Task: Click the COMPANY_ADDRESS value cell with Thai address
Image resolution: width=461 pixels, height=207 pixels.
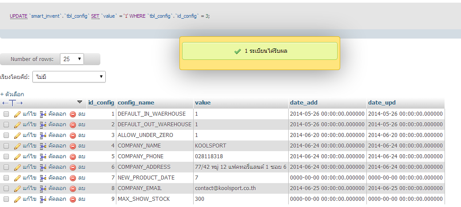Action: pyautogui.click(x=241, y=167)
